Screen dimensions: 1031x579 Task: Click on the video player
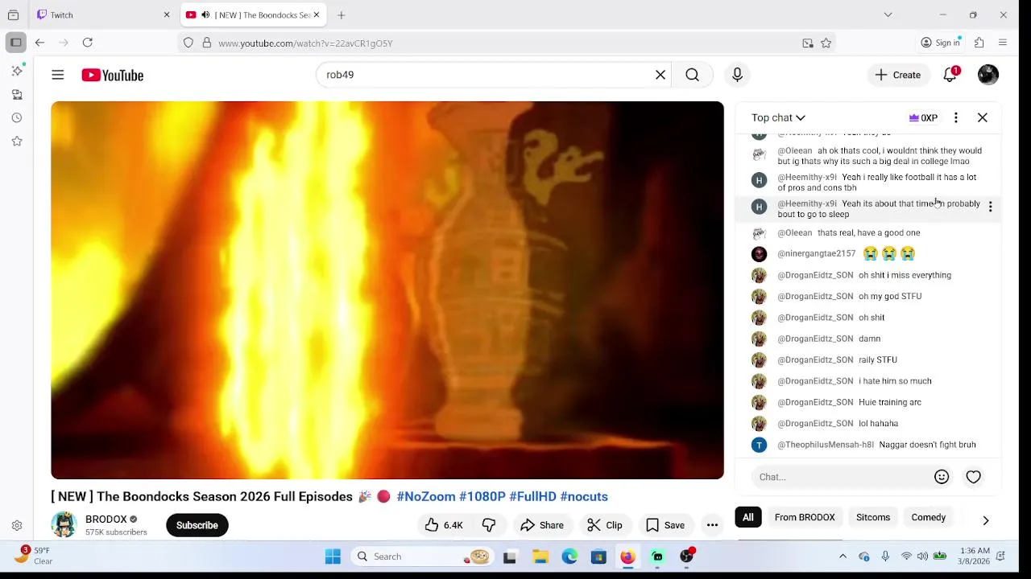[x=387, y=290]
